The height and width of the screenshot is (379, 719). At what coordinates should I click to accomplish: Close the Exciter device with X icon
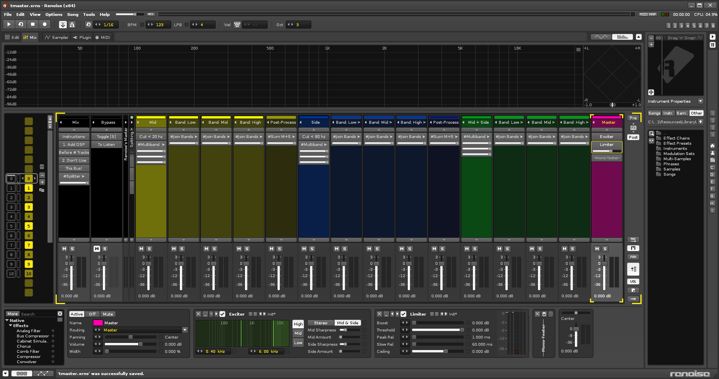click(199, 314)
